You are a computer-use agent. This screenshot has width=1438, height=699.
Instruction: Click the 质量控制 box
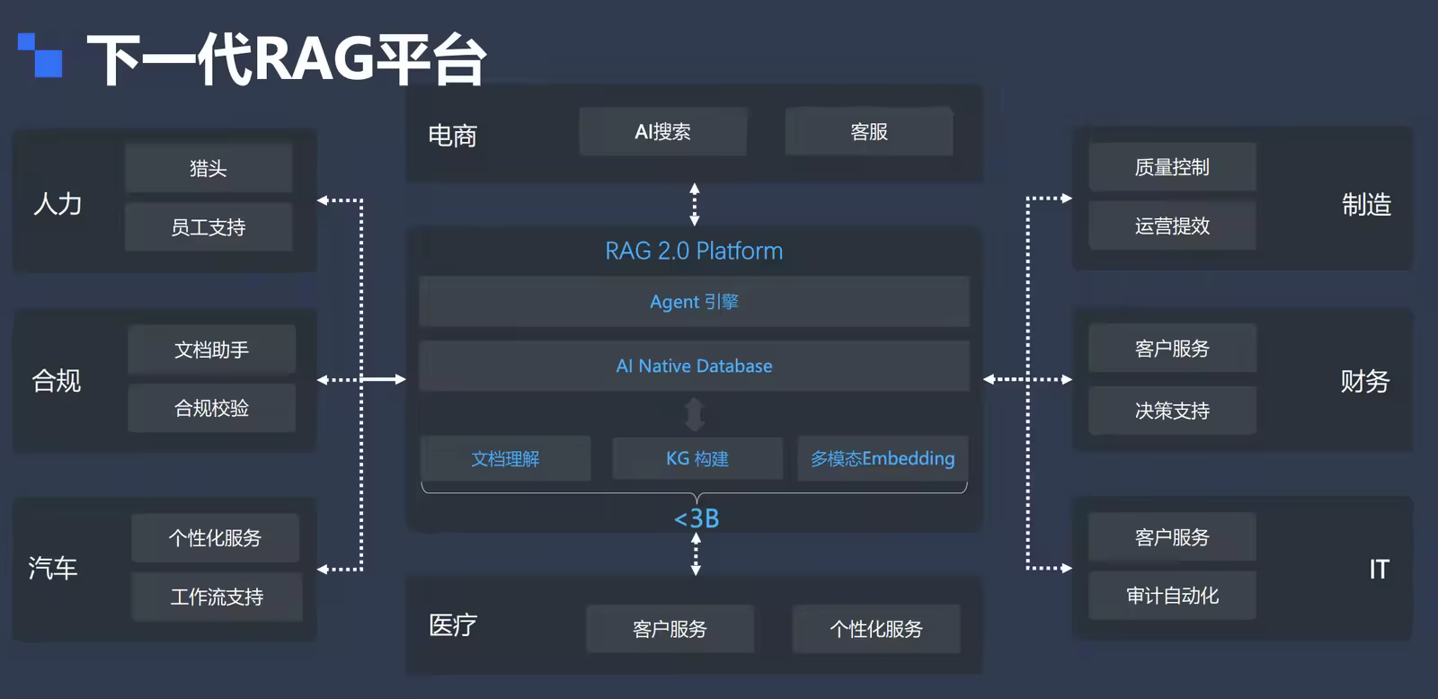(x=1172, y=167)
